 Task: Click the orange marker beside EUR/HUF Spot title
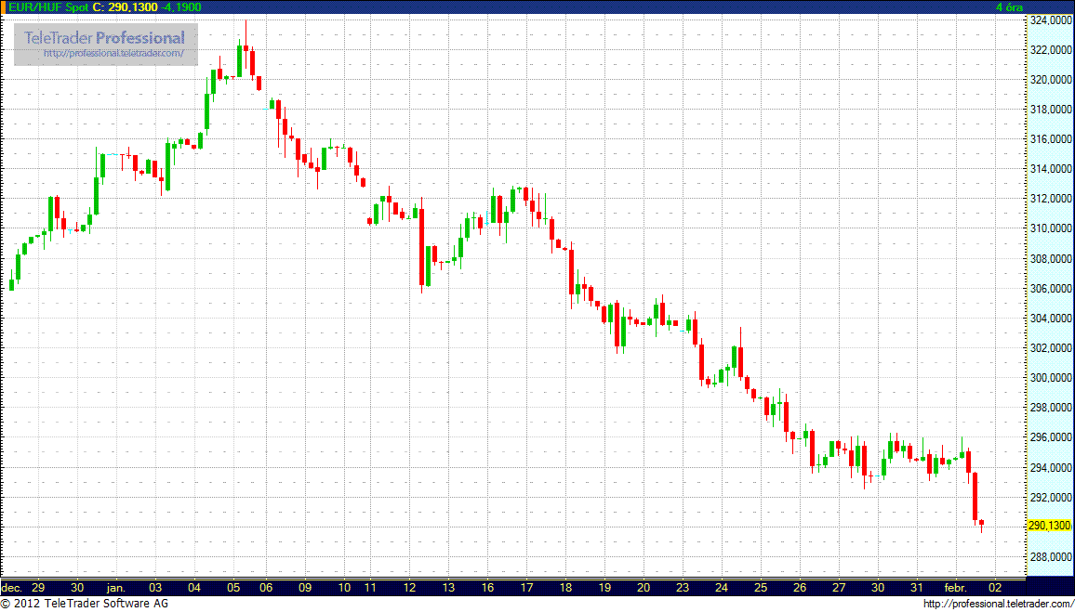coord(3,7)
